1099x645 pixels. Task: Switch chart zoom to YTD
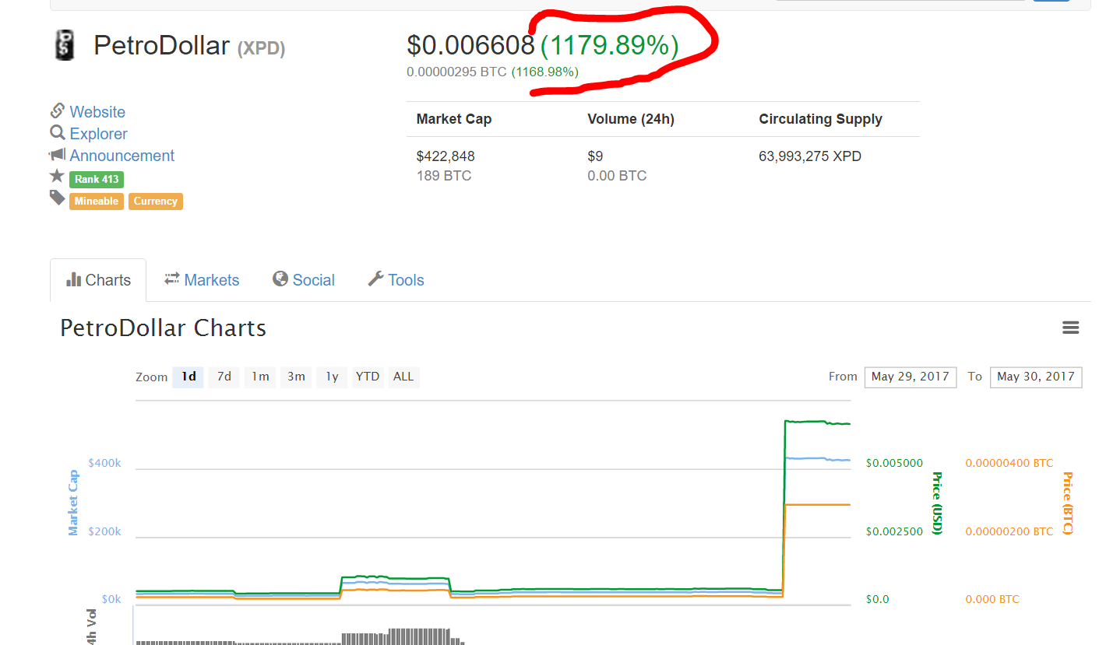[367, 377]
